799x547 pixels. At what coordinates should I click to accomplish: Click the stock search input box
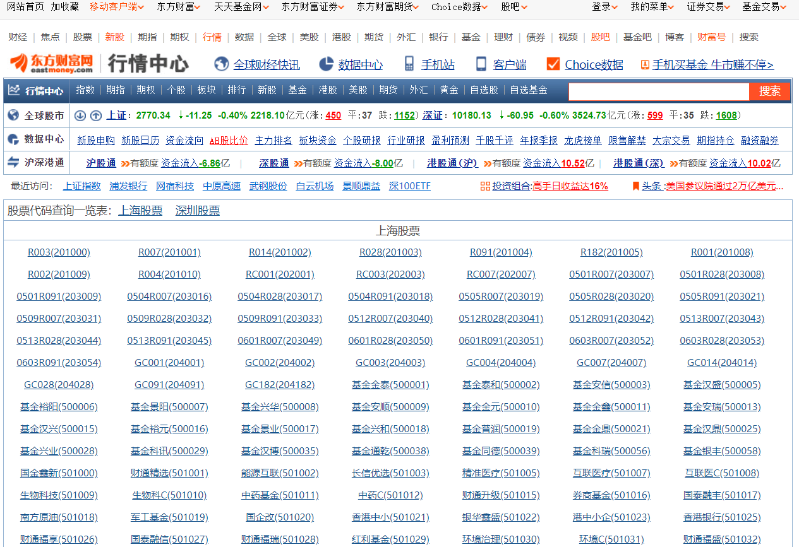(x=659, y=91)
